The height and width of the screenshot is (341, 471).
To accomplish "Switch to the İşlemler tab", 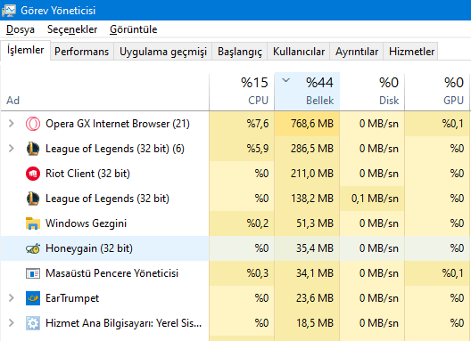I will pyautogui.click(x=26, y=50).
